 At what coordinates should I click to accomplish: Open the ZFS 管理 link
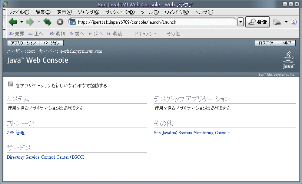point(16,133)
